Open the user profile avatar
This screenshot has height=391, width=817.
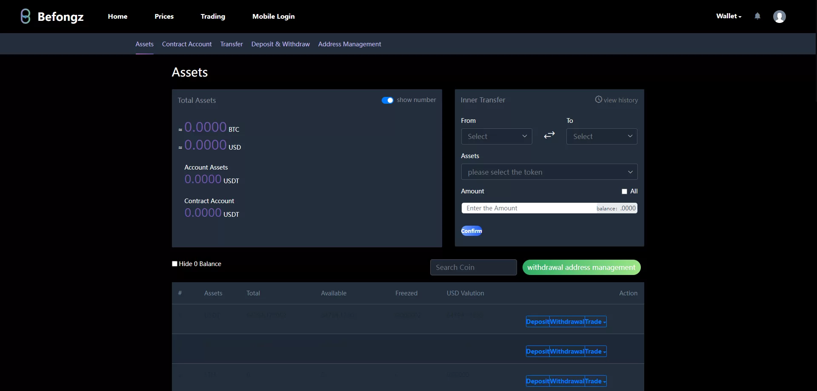[779, 17]
